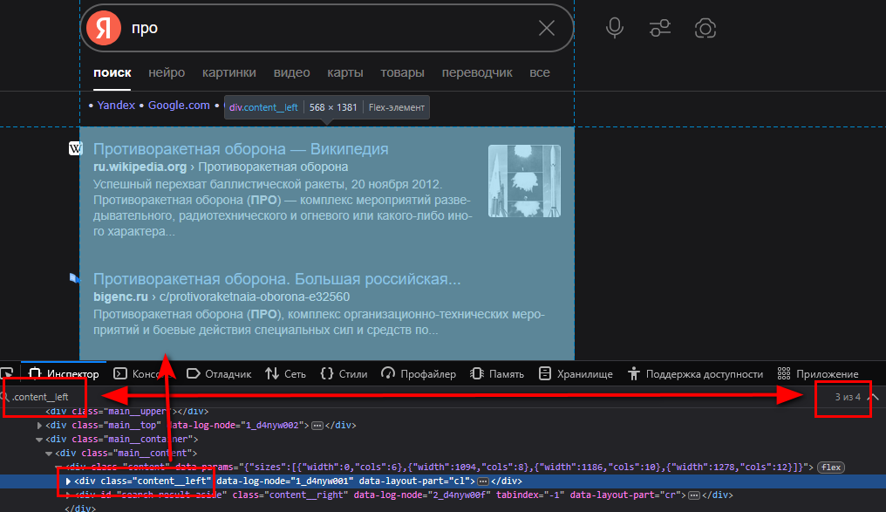
Task: Click the "ru.wikipedia.org" domain link
Action: [x=140, y=167]
